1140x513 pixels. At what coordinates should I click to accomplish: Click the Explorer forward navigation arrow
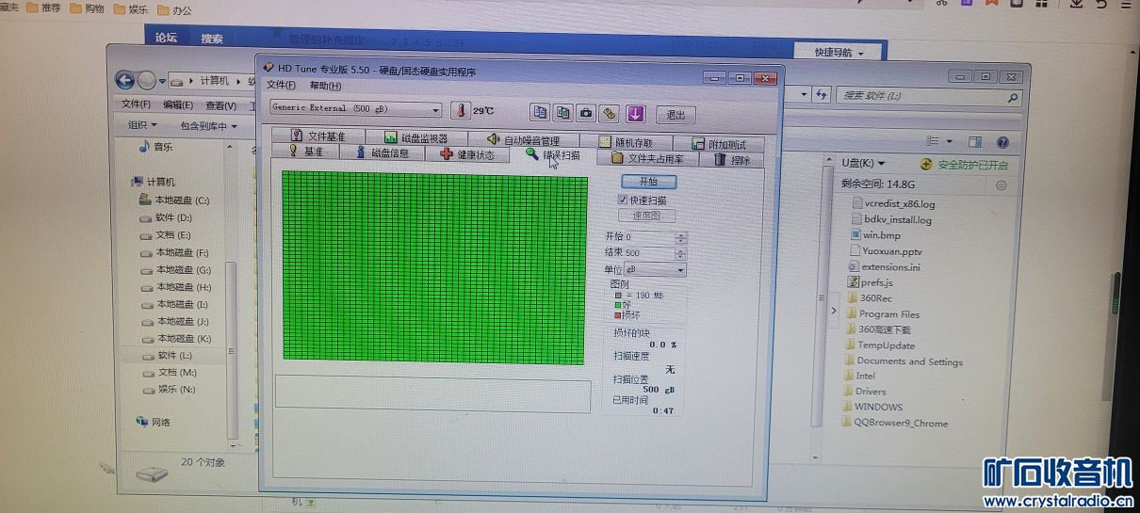click(x=147, y=80)
